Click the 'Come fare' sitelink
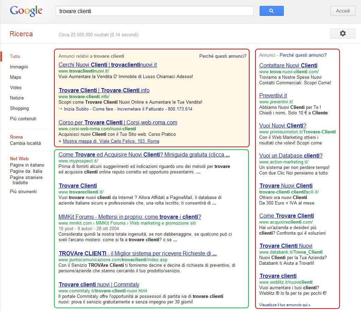 point(103,109)
